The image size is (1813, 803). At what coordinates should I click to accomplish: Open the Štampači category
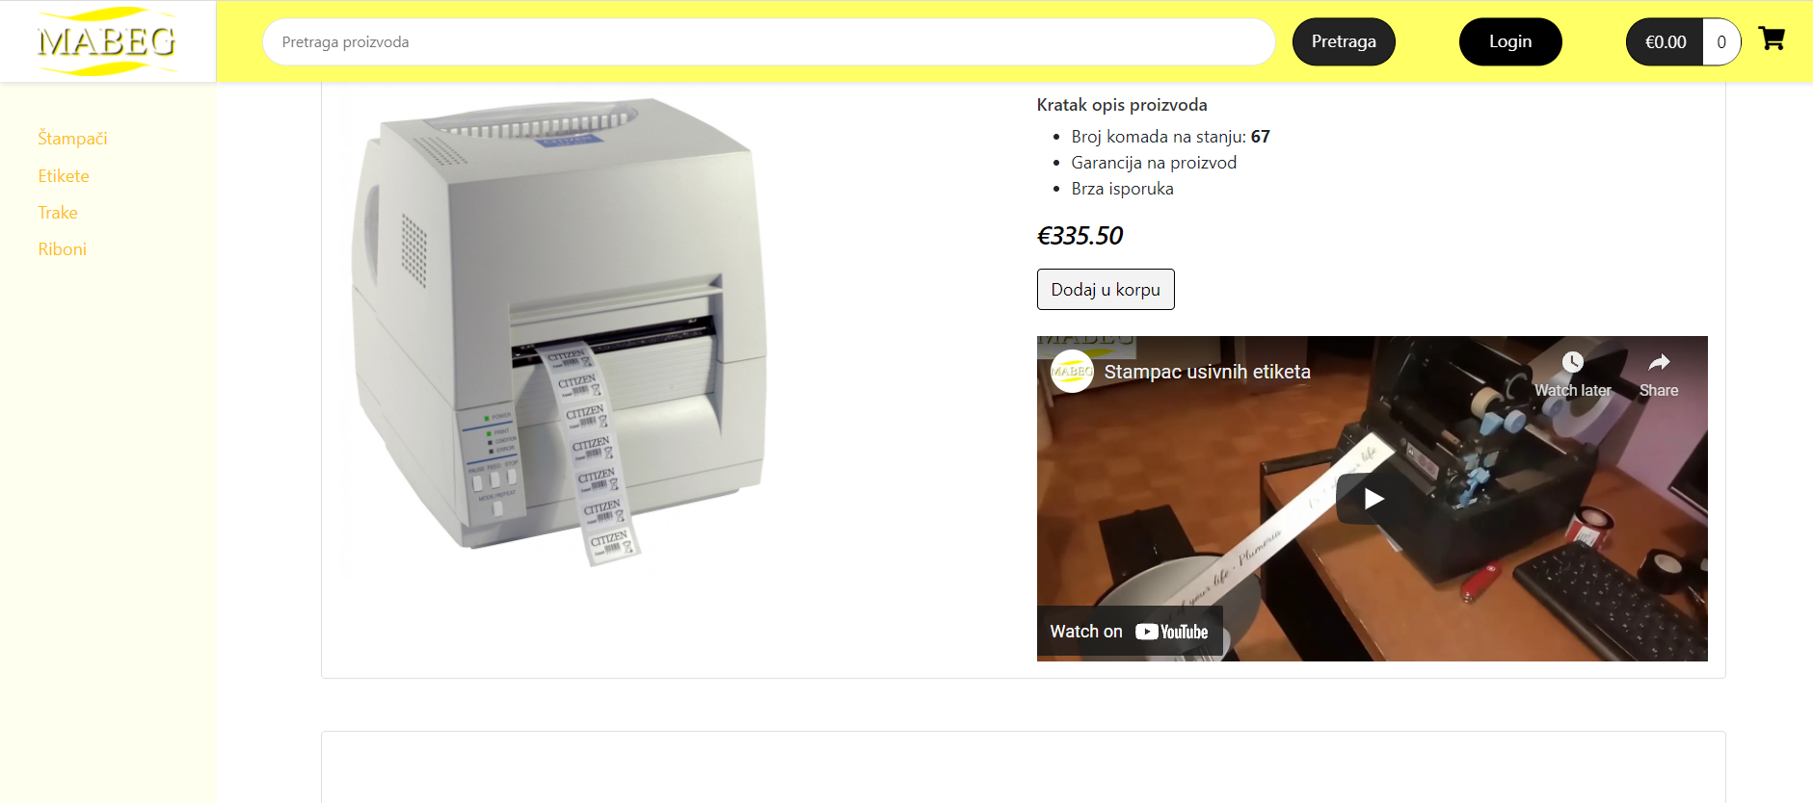(x=72, y=139)
